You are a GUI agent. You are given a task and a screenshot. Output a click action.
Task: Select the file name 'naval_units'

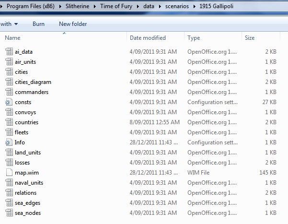tap(29, 183)
